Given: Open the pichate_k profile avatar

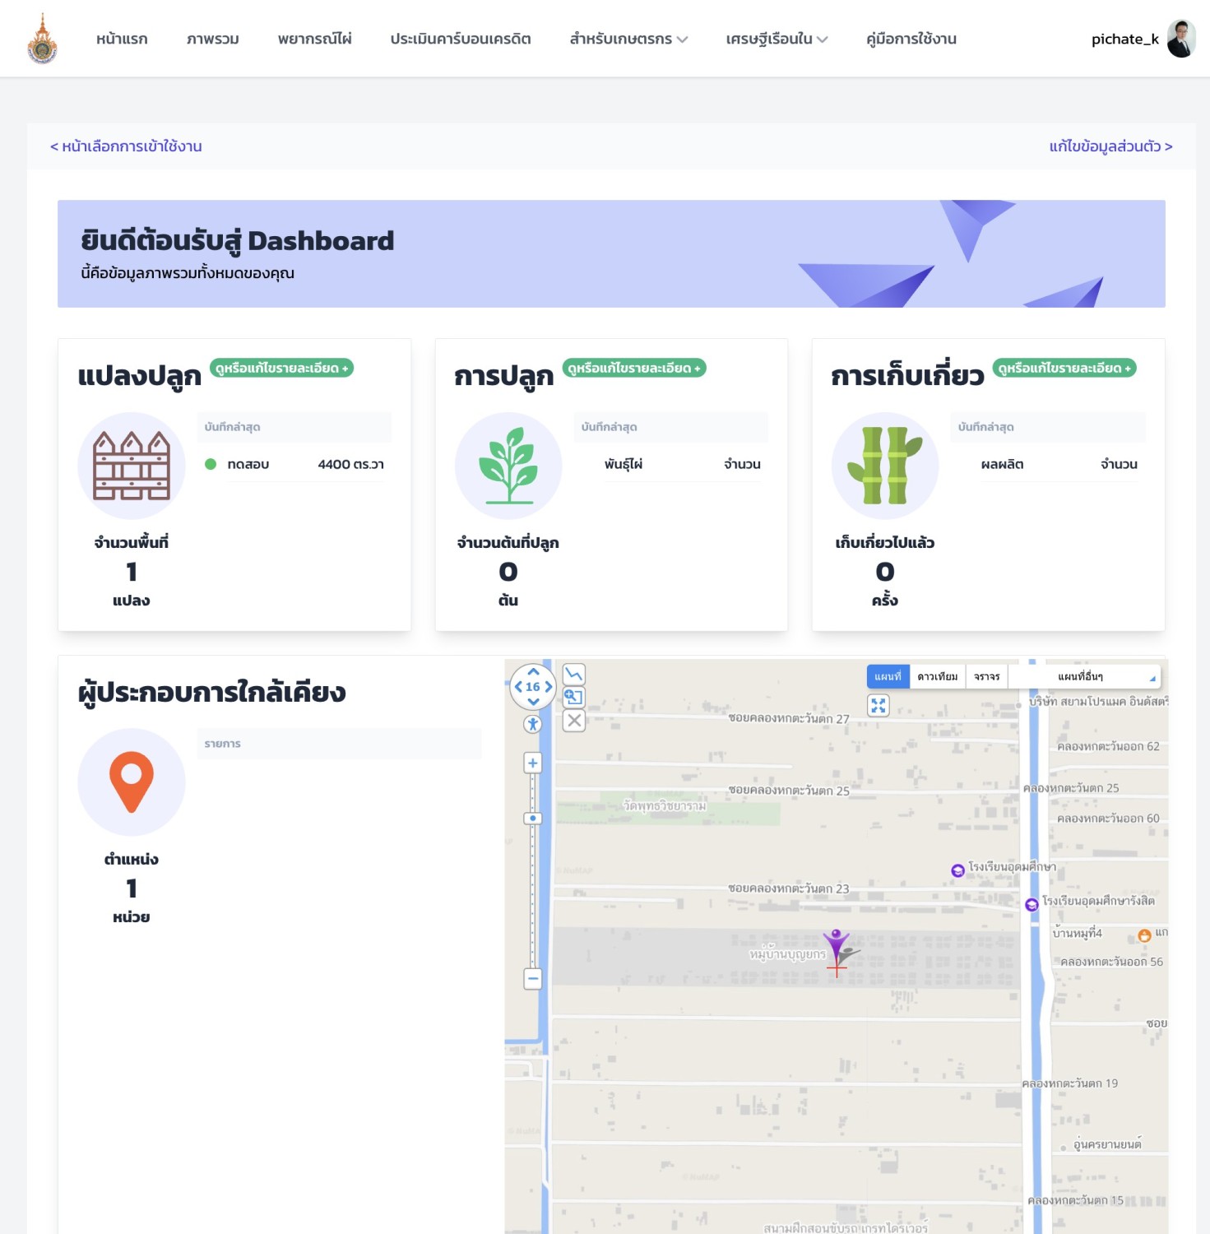Looking at the screenshot, I should [1181, 39].
